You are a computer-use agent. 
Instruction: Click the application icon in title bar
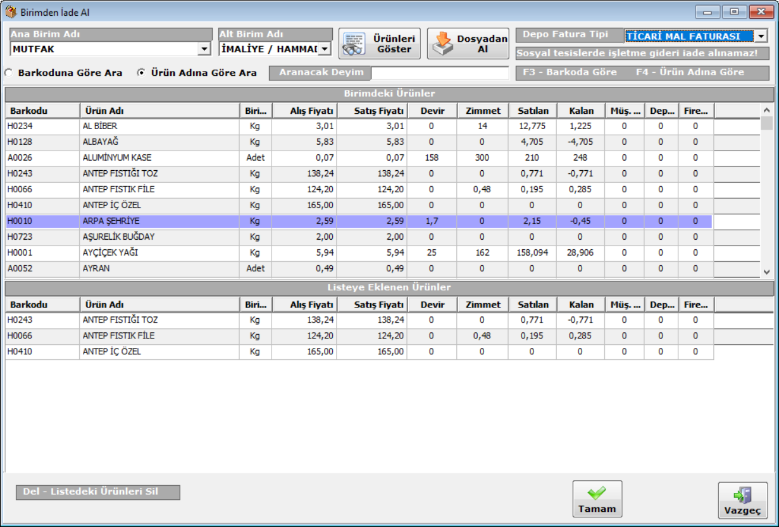pyautogui.click(x=11, y=11)
